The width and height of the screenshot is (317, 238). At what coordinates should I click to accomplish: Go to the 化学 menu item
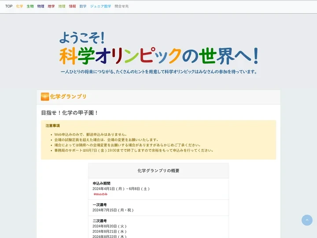[19, 6]
